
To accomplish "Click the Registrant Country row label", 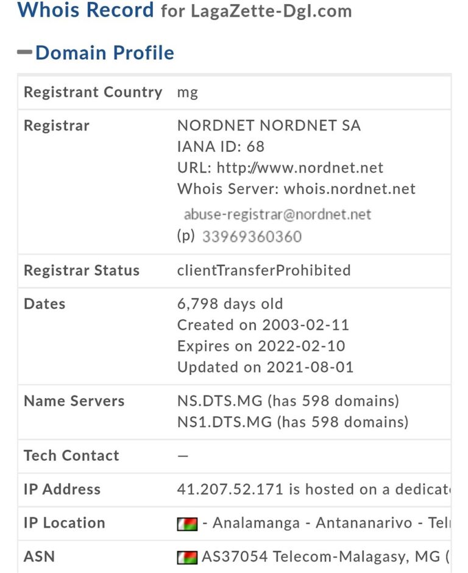I will coord(93,92).
